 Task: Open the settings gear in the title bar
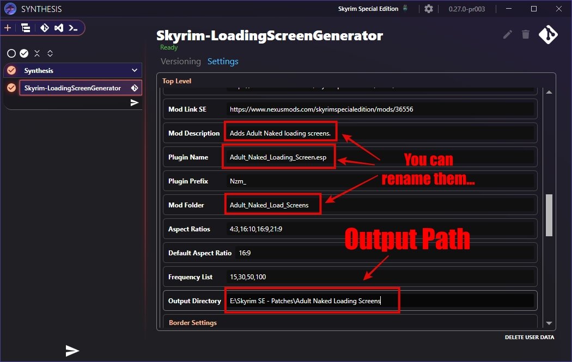coord(429,9)
